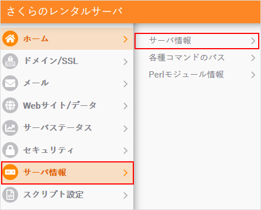The width and height of the screenshot is (261, 210).
Task: Expand the メール chevron arrow
Action: 125,84
